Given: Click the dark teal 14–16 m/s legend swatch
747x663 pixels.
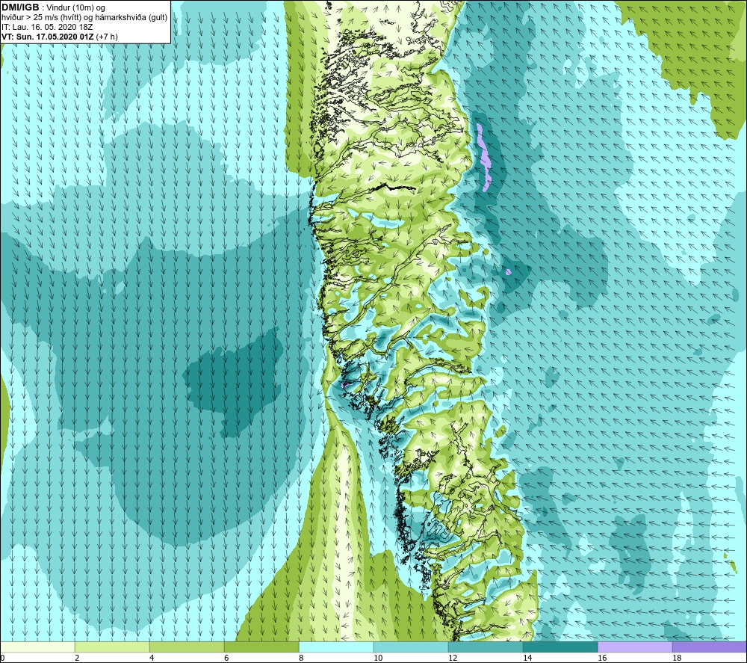Looking at the screenshot, I should [x=560, y=647].
